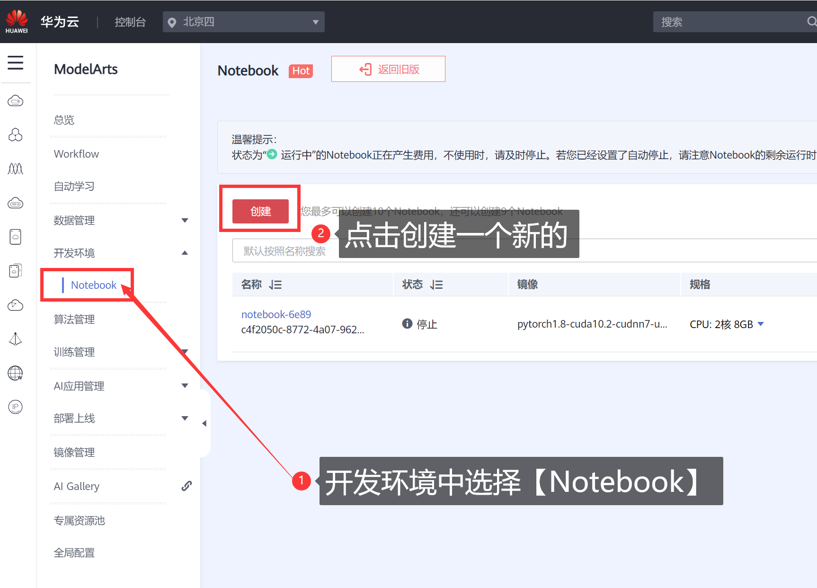Click the 停止 status text
Viewport: 817px width, 588px height.
(427, 324)
